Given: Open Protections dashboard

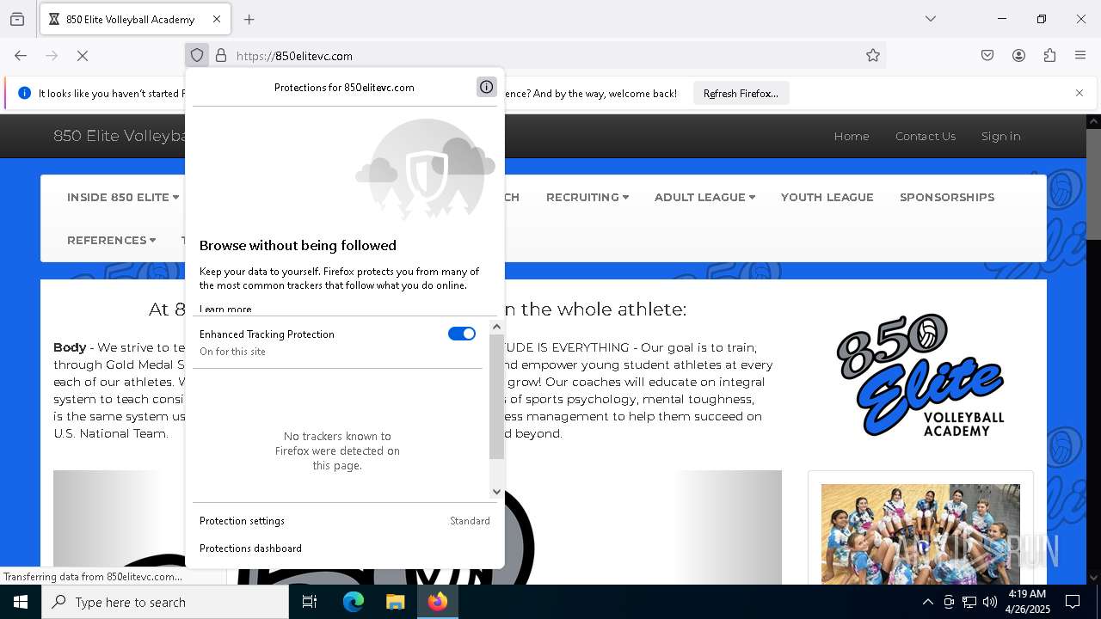Looking at the screenshot, I should click(x=344, y=549).
